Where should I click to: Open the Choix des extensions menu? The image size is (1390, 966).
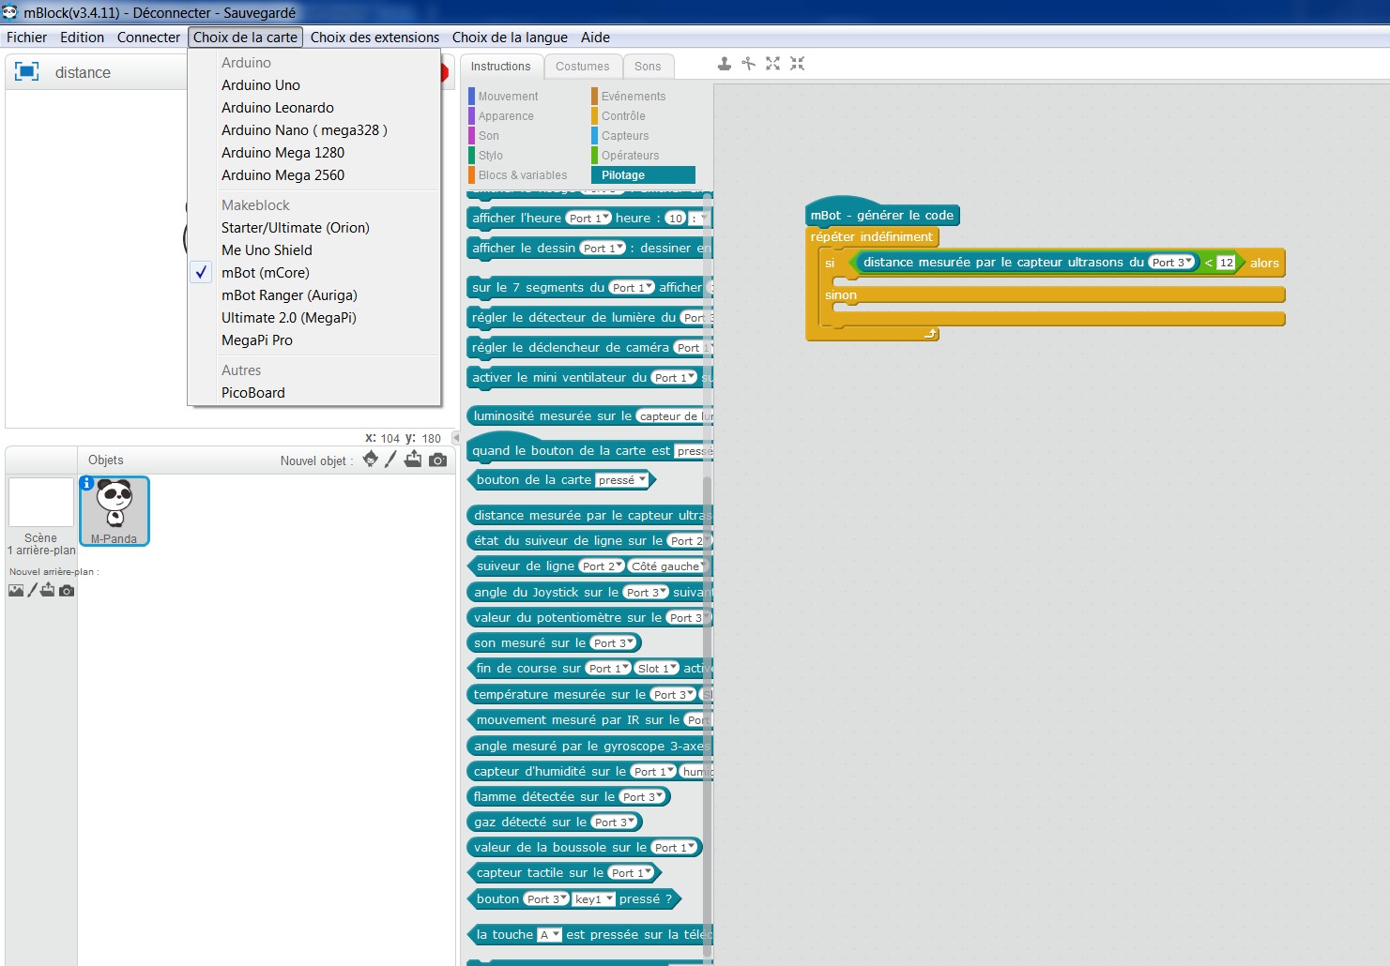374,38
